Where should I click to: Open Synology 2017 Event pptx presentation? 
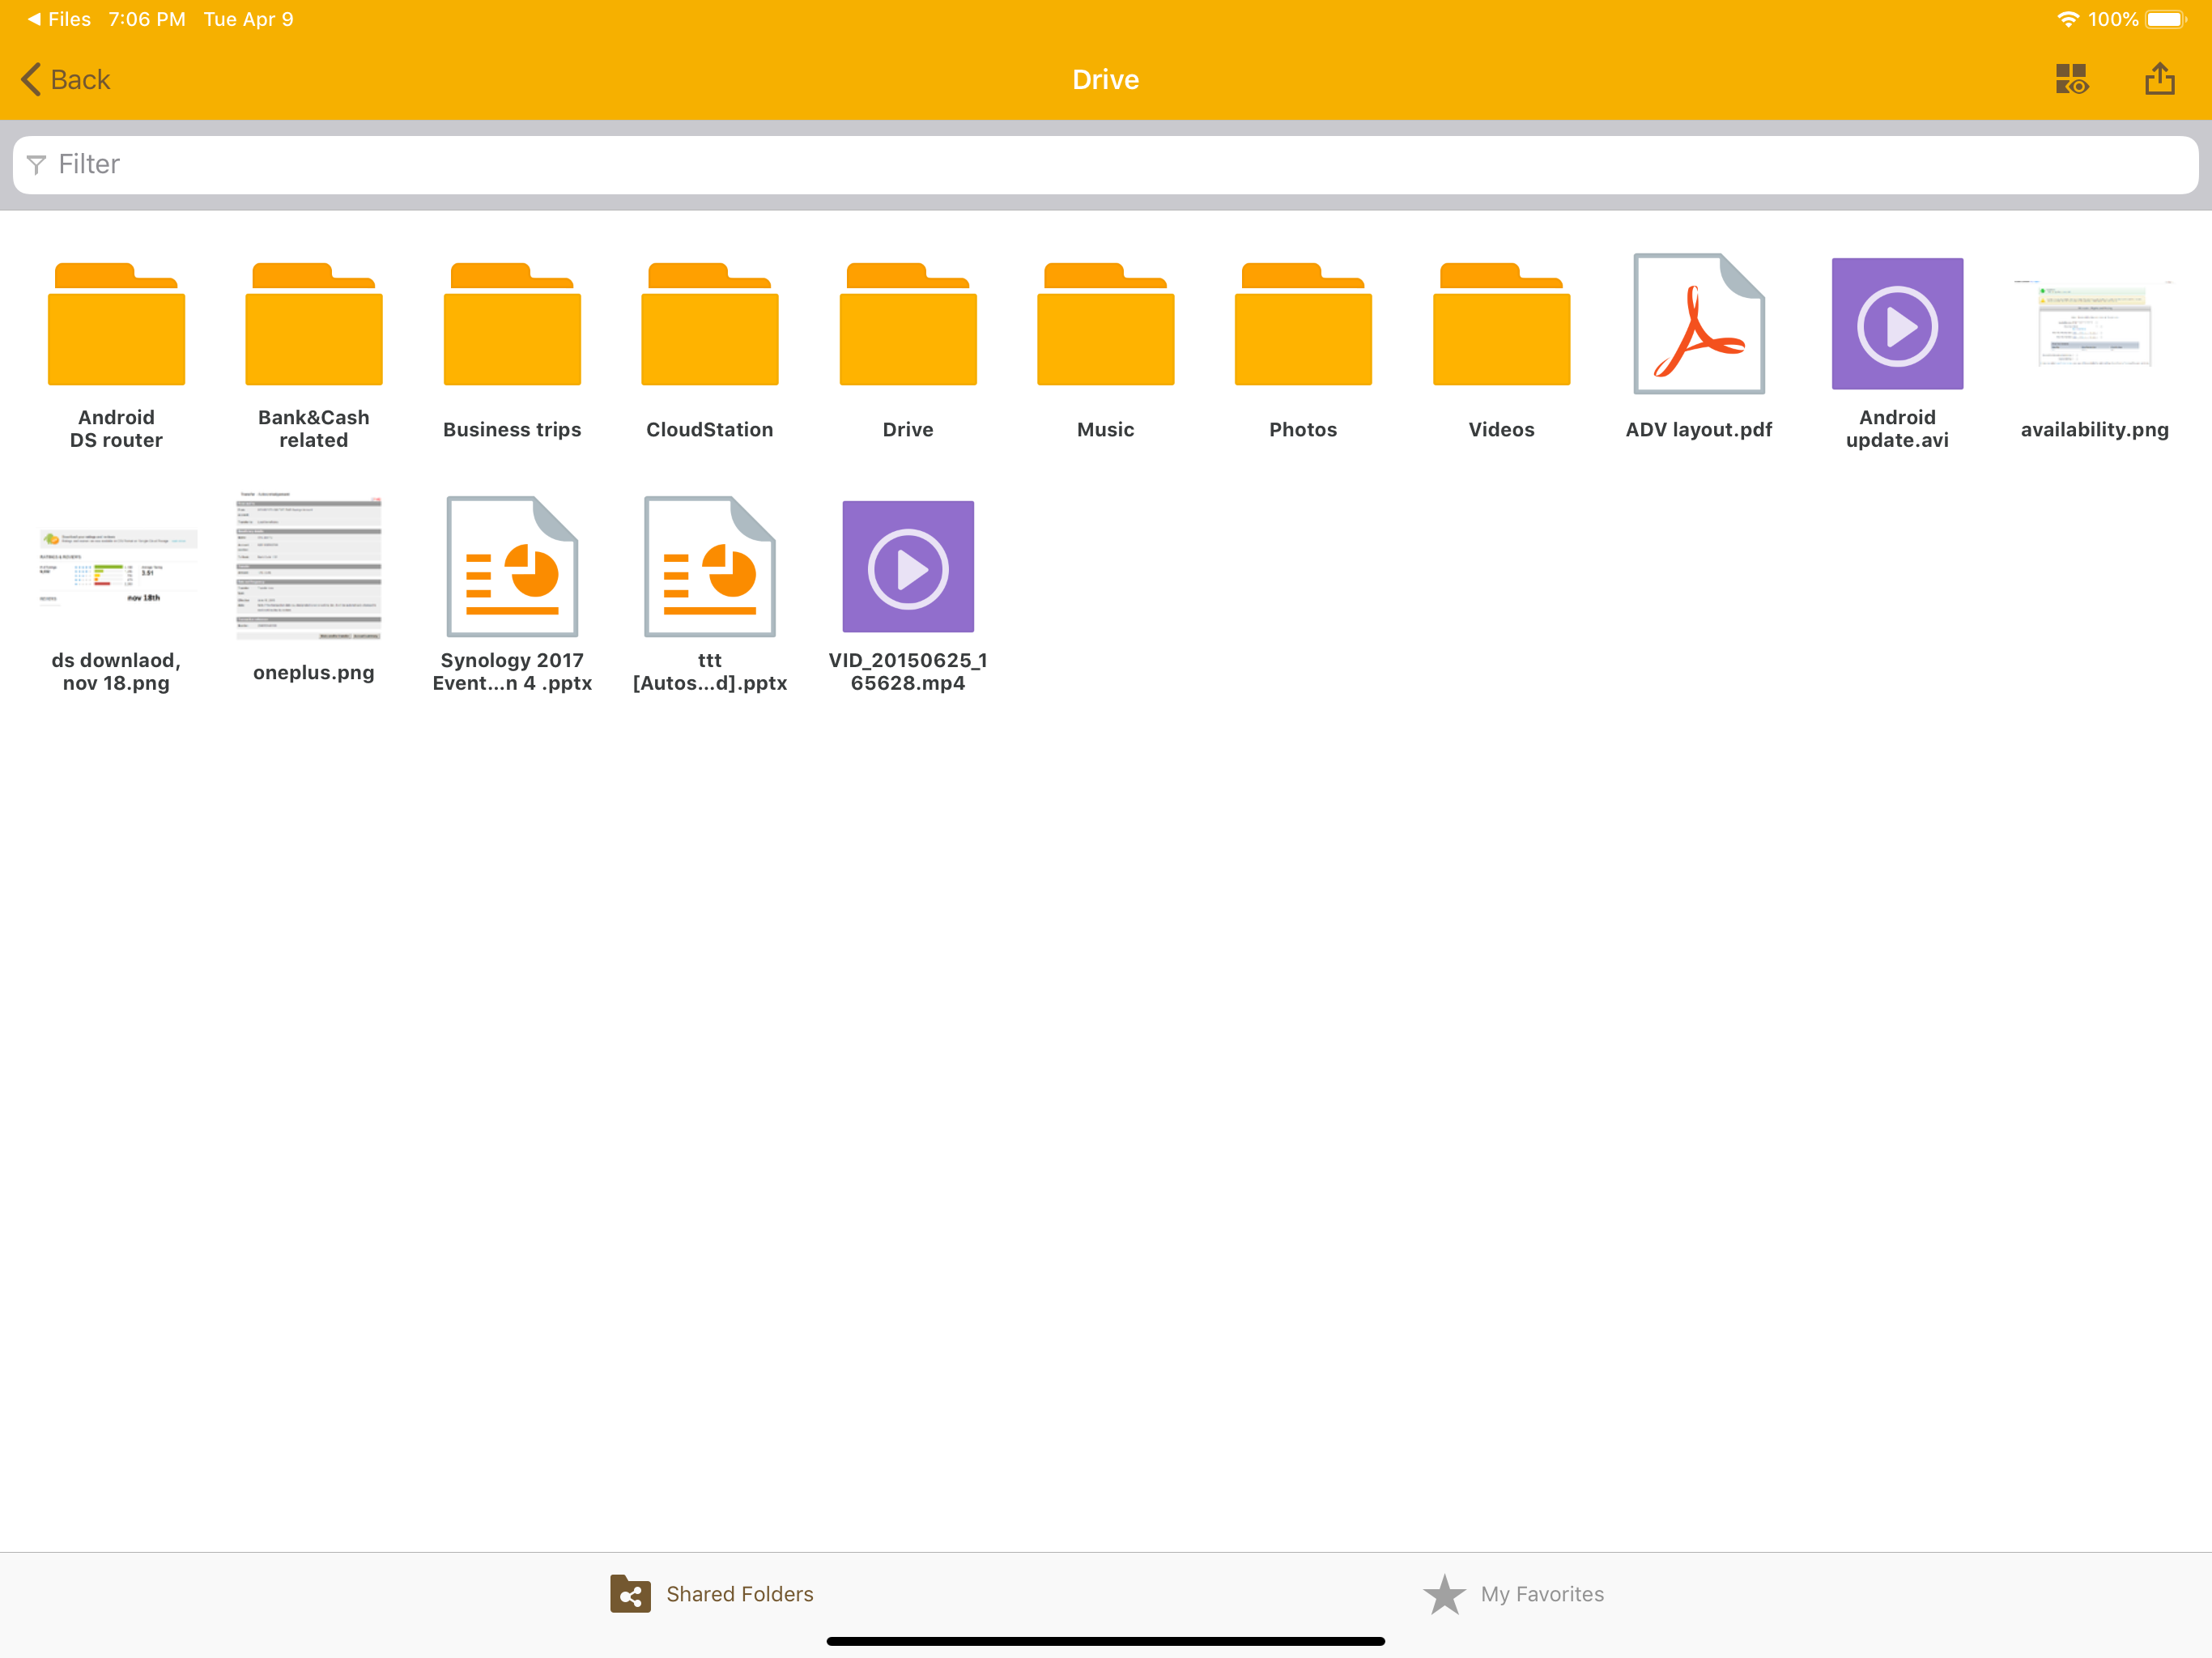click(512, 567)
